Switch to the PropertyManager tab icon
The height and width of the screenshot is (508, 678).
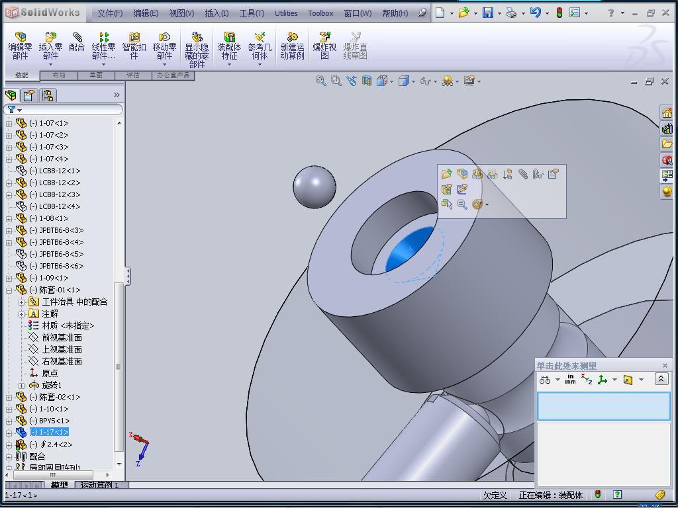click(x=30, y=95)
